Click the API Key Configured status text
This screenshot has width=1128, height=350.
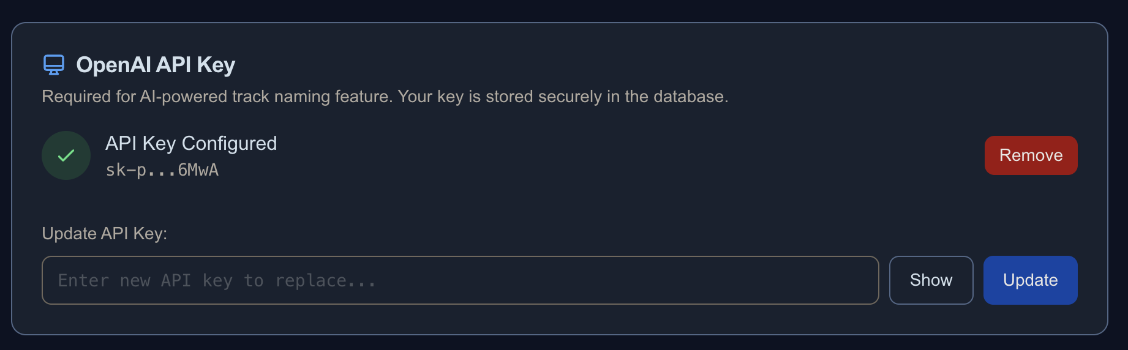pyautogui.click(x=191, y=143)
